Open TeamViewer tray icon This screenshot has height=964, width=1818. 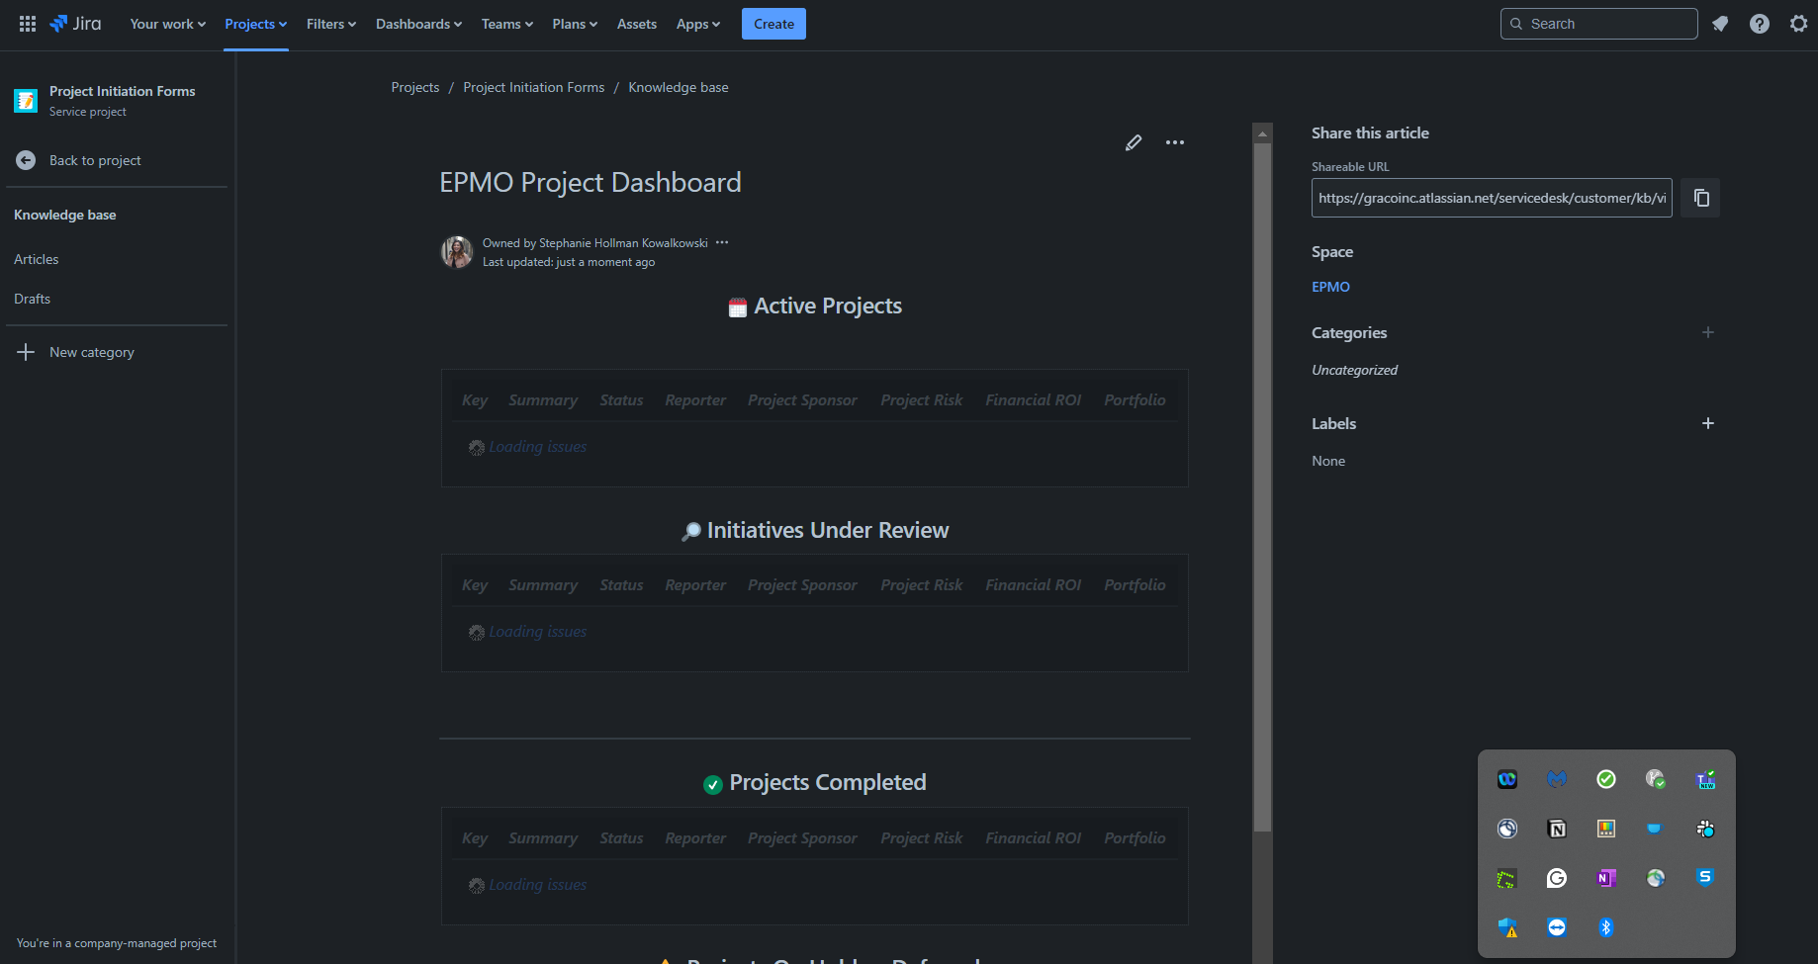1557,927
